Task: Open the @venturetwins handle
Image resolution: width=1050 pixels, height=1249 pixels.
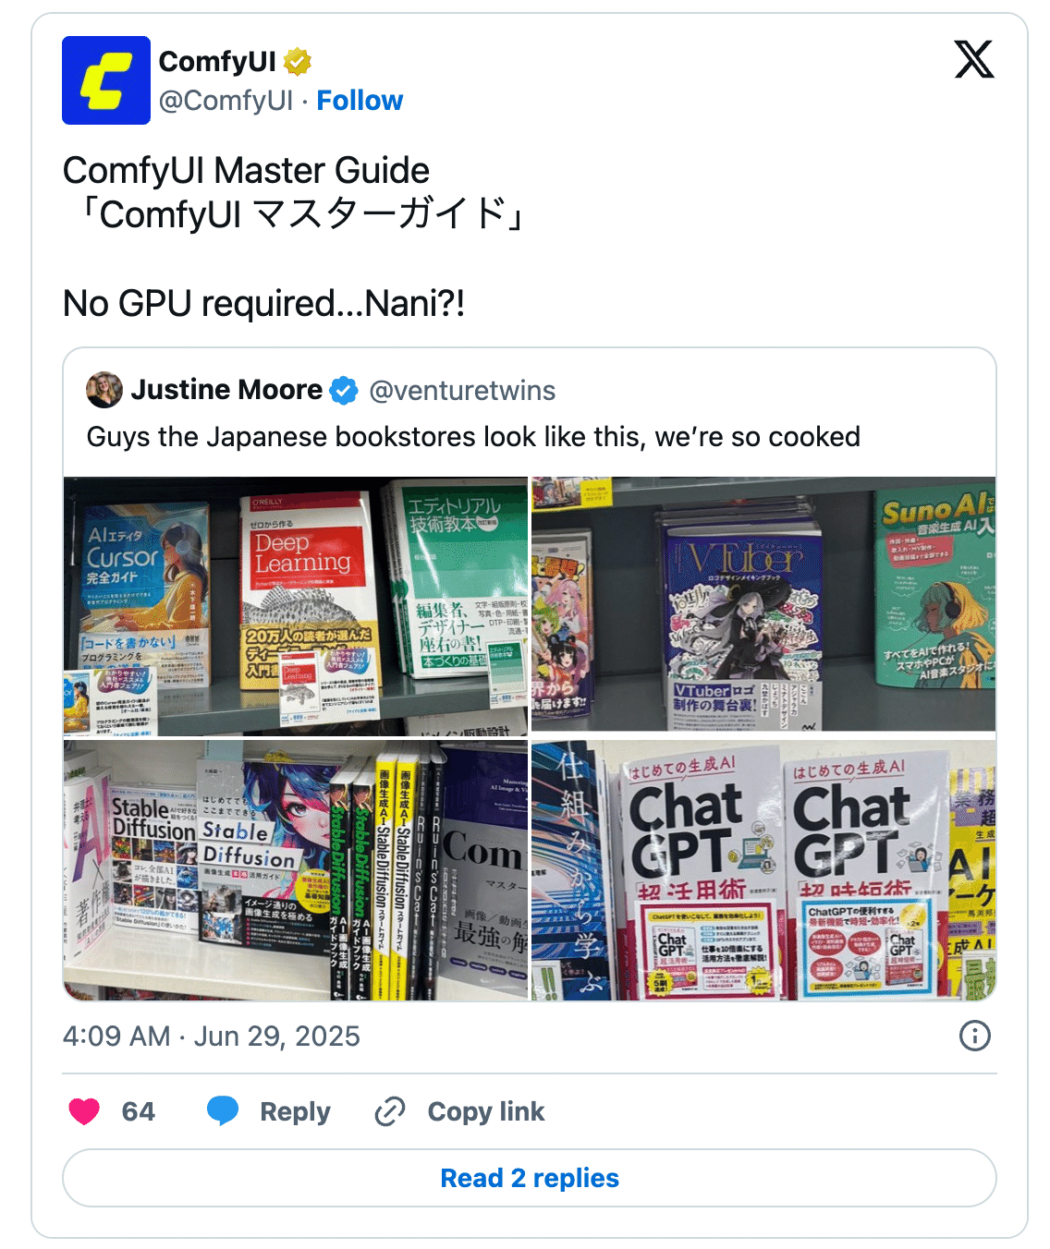Action: (x=462, y=391)
